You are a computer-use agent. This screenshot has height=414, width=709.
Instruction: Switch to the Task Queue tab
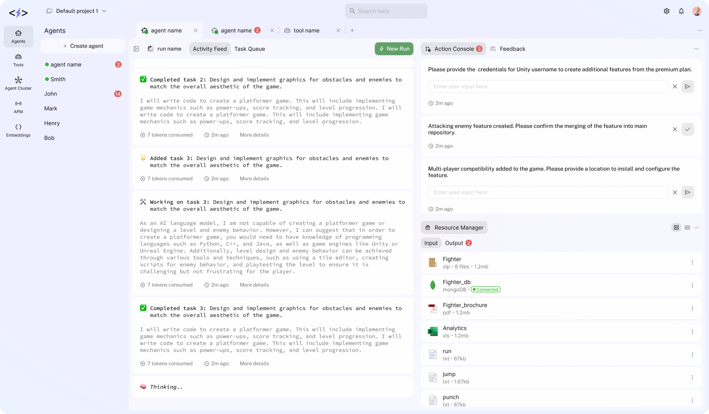250,49
